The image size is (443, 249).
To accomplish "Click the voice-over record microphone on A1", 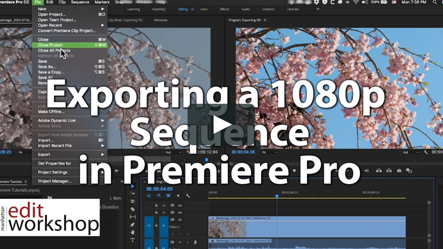I will [x=196, y=242].
